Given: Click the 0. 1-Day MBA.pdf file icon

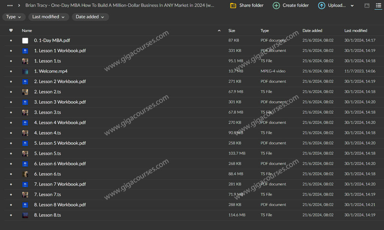Looking at the screenshot, I should [x=25, y=41].
